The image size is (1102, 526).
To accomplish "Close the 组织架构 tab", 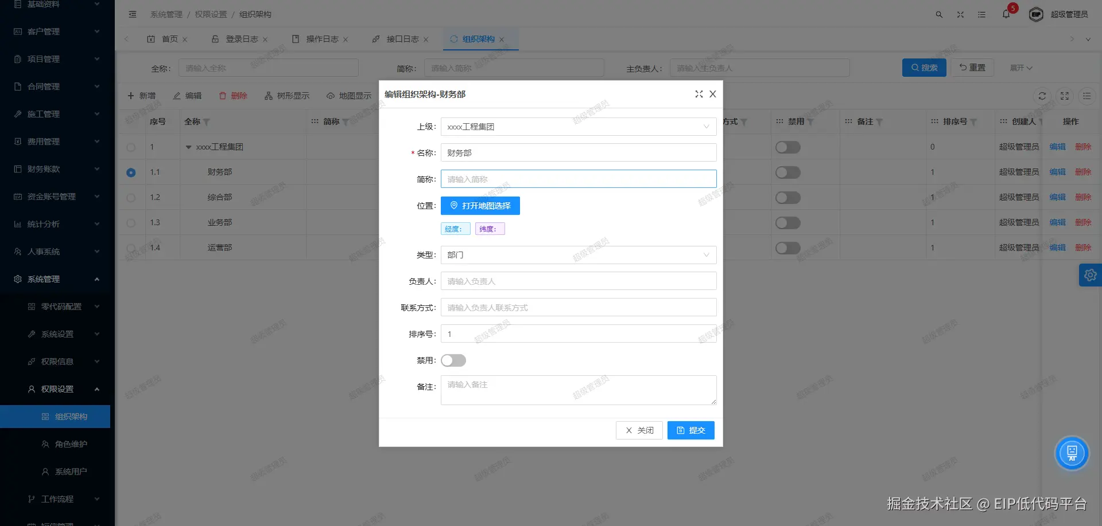I will click(502, 40).
